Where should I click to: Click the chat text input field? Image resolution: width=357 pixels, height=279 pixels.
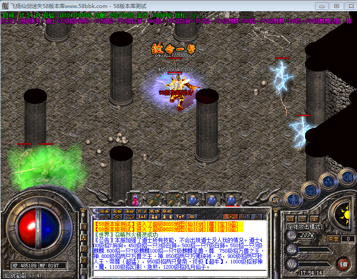coord(180,273)
